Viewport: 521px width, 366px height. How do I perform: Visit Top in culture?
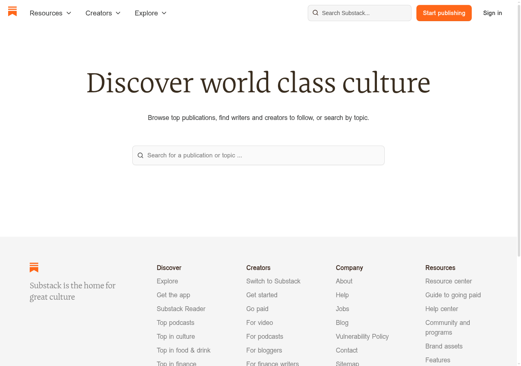(x=176, y=336)
